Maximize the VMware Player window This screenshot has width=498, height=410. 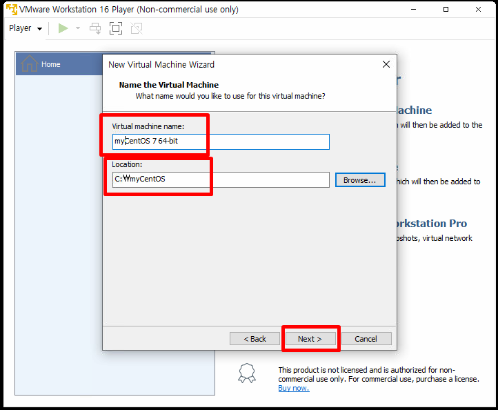(446, 9)
